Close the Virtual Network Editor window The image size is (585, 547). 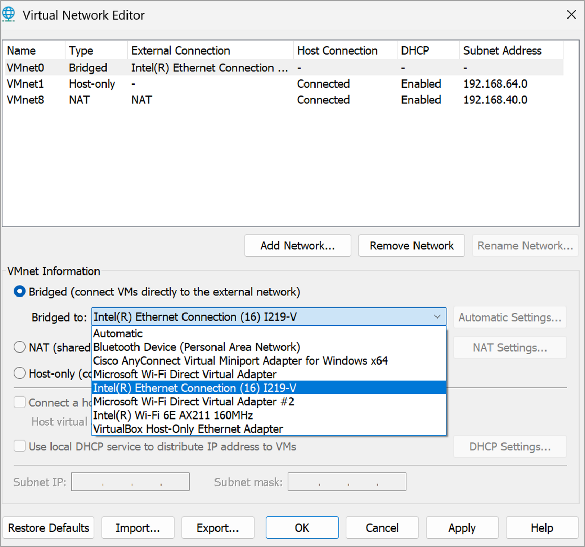571,15
